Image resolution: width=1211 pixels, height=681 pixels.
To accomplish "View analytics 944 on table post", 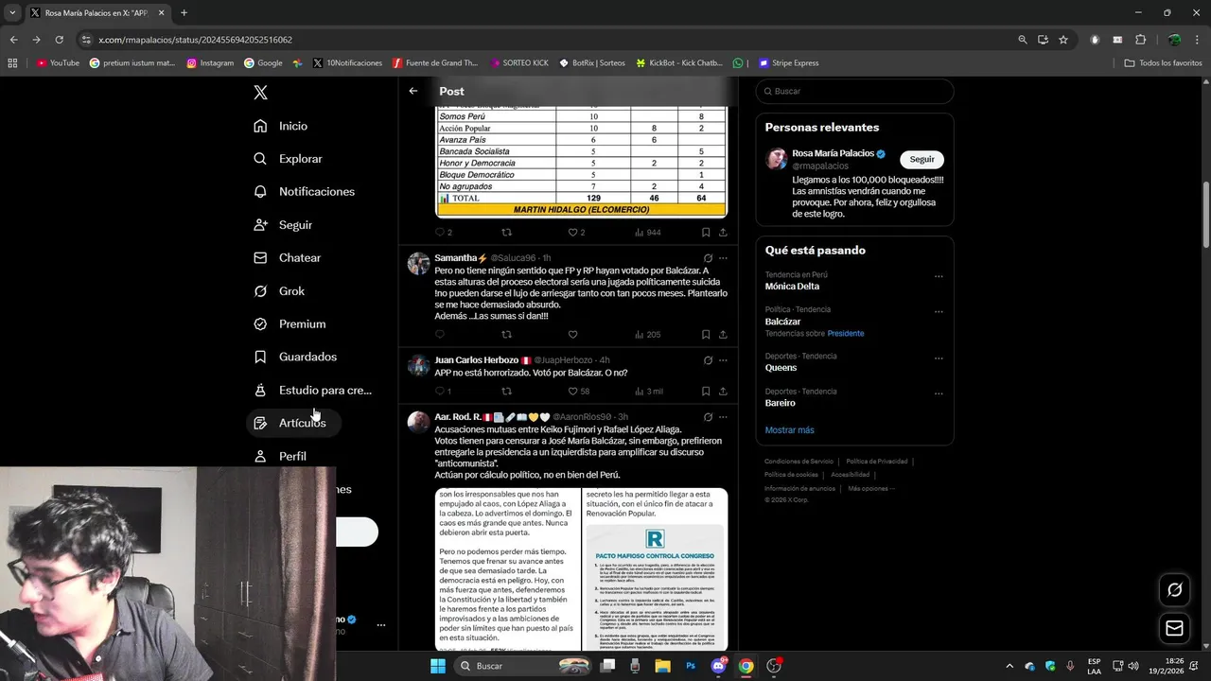I will [648, 232].
